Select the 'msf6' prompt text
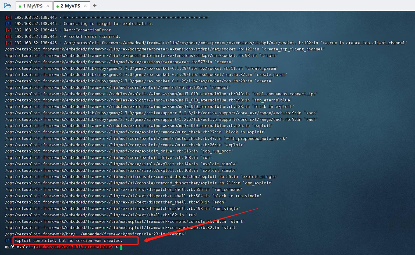This screenshot has height=255, width=415. [10, 247]
